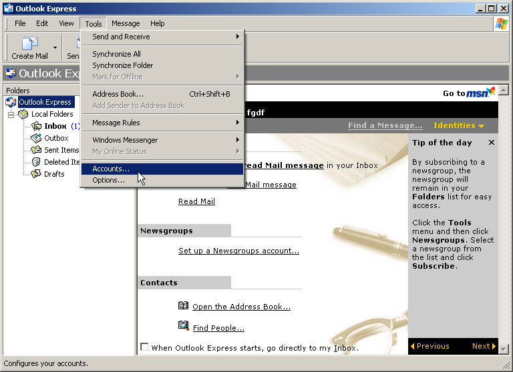
Task: Click the Windows flag logo in toolbar
Action: (502, 24)
